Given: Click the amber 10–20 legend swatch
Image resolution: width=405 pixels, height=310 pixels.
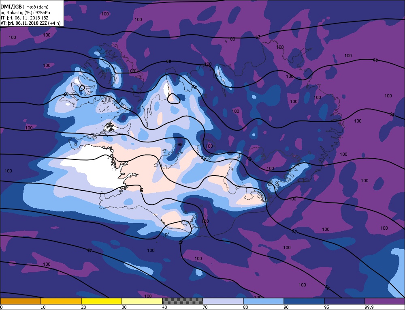Looking at the screenshot, I should [61, 301].
